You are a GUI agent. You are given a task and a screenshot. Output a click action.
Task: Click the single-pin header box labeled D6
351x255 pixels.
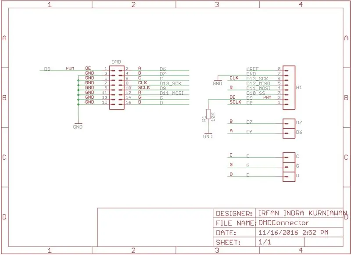pos(289,133)
